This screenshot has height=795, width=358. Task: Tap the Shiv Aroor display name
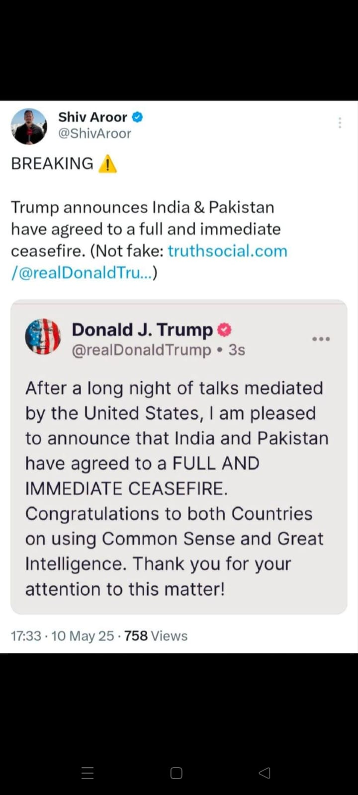92,117
